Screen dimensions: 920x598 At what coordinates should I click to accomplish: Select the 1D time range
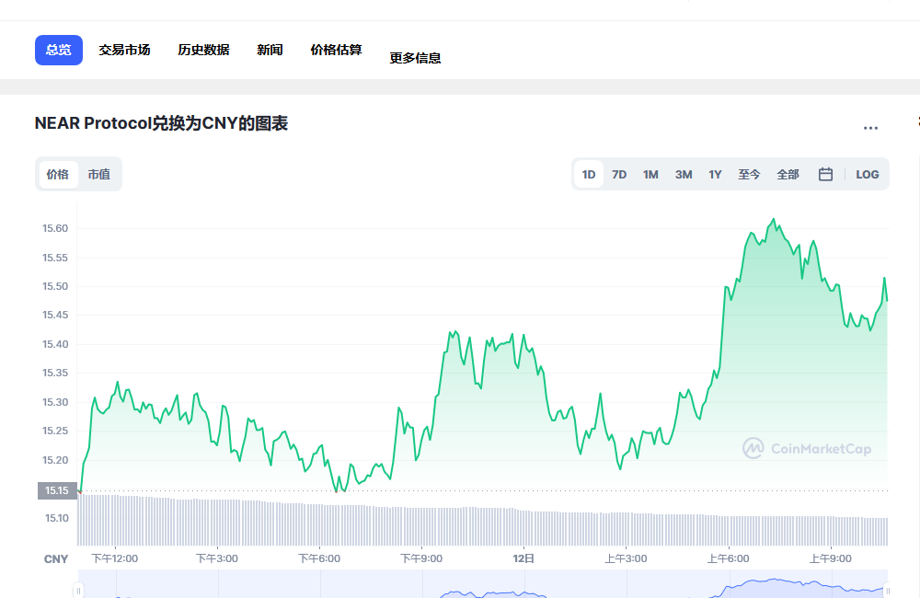coord(589,174)
